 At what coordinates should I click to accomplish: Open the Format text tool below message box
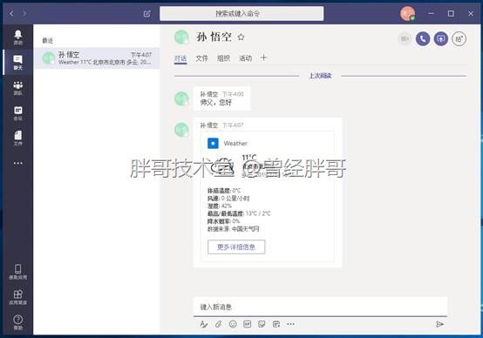[x=204, y=324]
